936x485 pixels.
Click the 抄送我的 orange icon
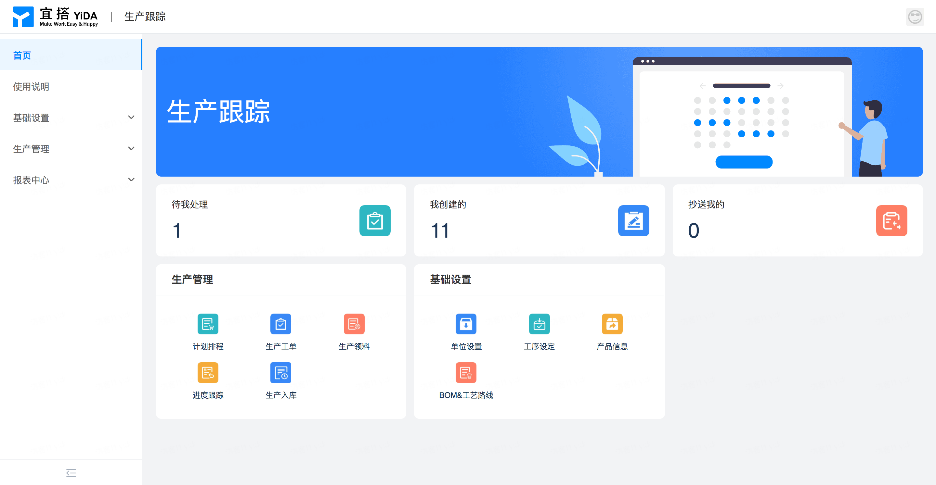[891, 221]
